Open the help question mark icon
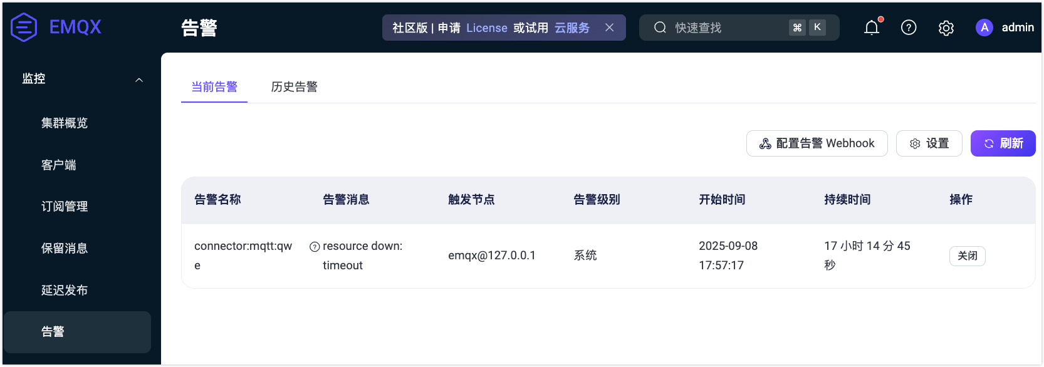 908,28
